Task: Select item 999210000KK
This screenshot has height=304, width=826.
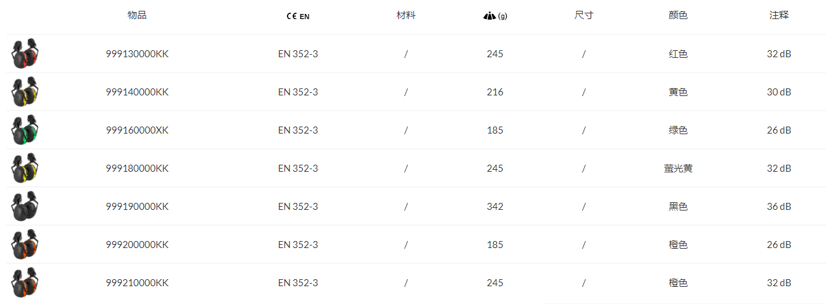Action: point(137,283)
